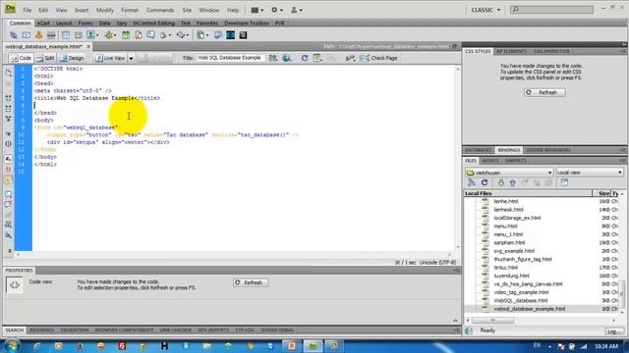Open CLASSIC workspace switcher

(x=486, y=10)
